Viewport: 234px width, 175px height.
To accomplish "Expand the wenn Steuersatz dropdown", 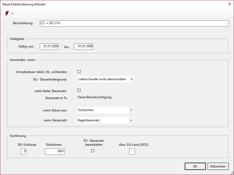I will [x=131, y=120].
